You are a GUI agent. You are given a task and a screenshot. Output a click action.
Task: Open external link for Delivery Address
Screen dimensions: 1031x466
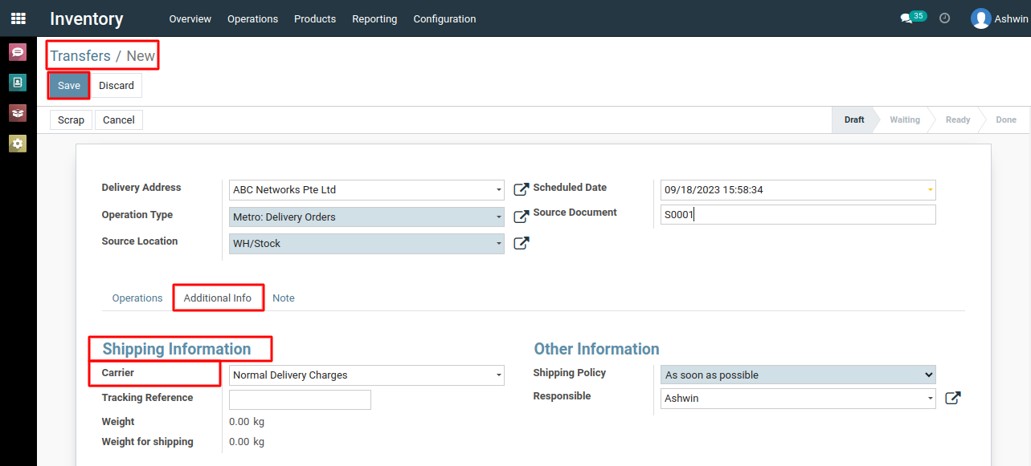pyautogui.click(x=522, y=190)
